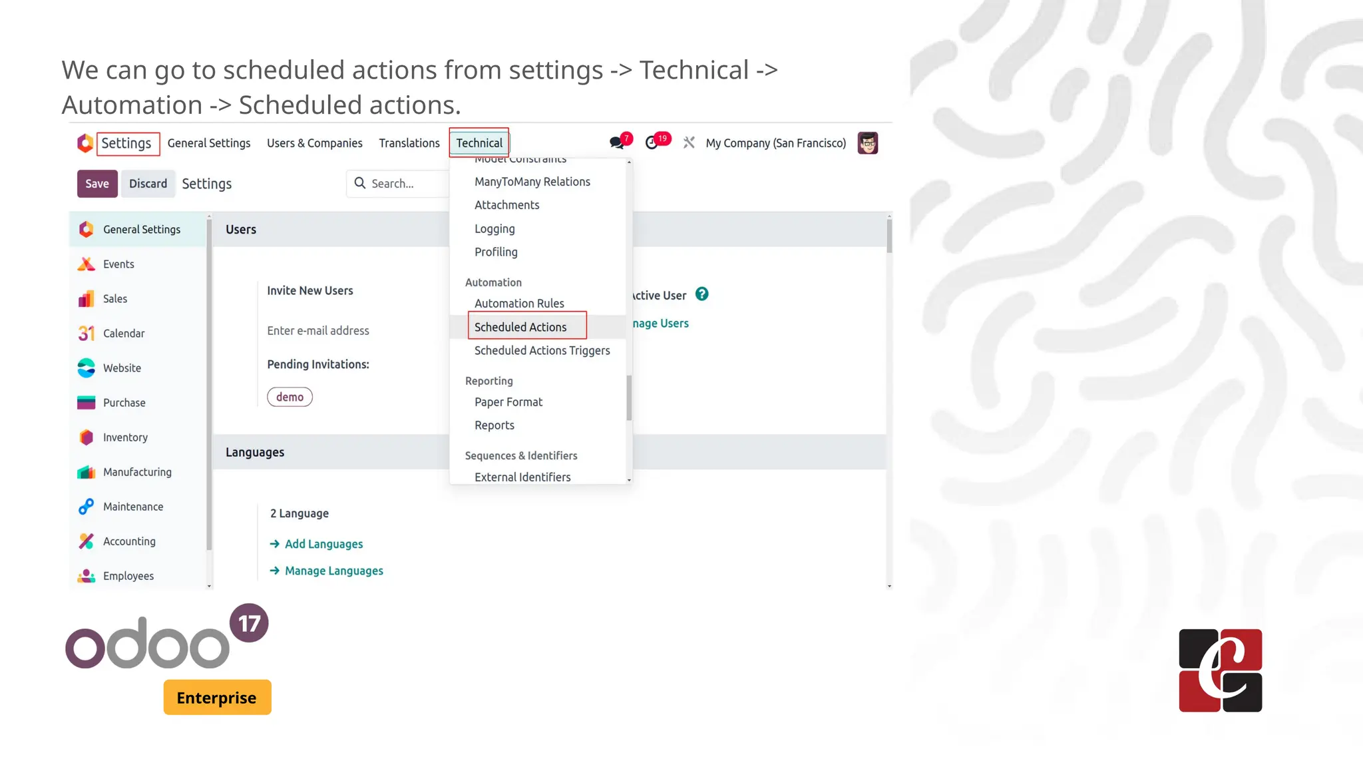Click the Add Languages link
This screenshot has width=1363, height=767.
click(x=323, y=544)
